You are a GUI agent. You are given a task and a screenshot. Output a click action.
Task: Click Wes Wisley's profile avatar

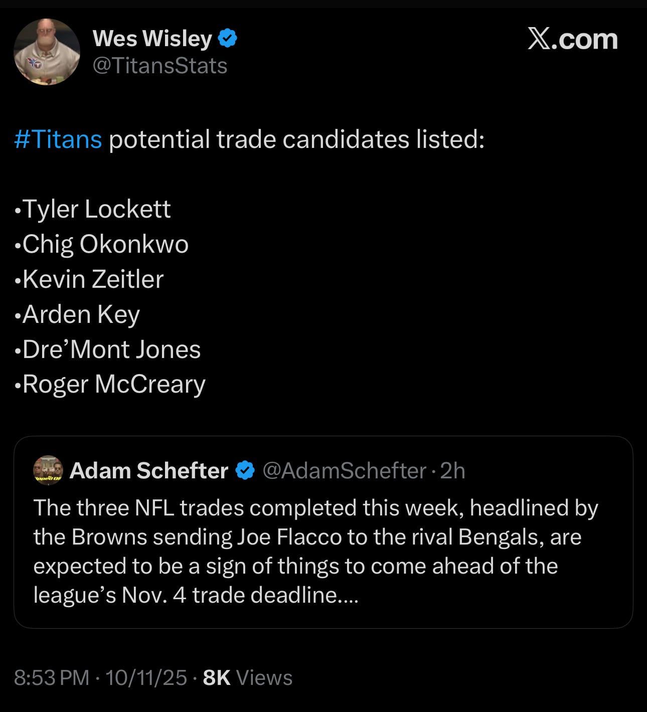[47, 52]
